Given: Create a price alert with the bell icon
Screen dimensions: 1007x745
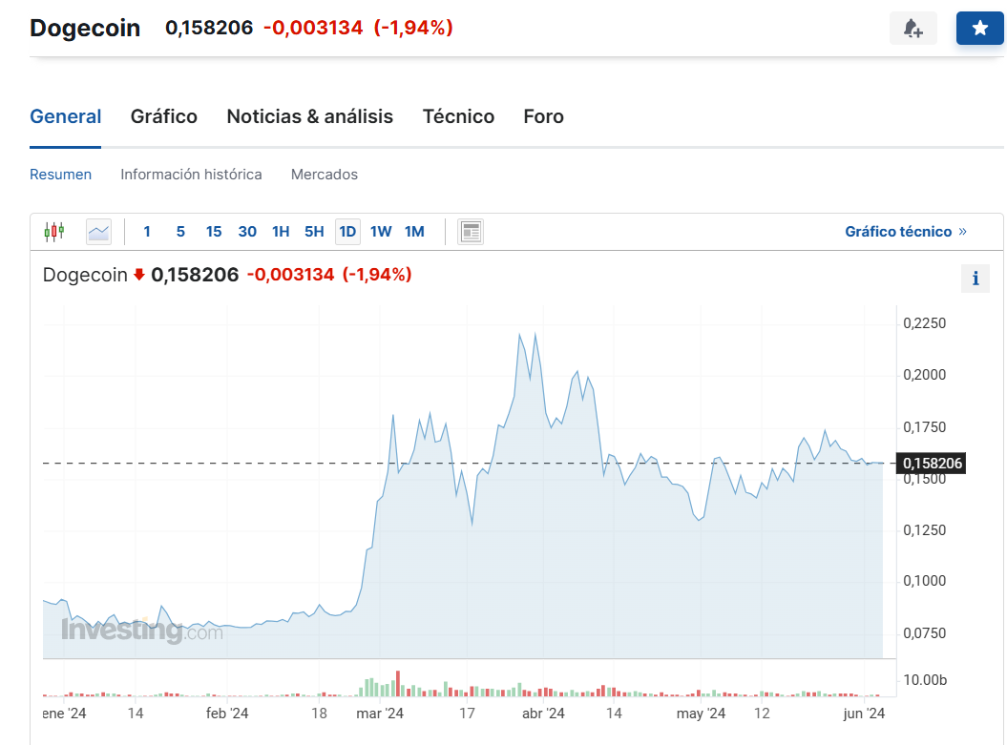Looking at the screenshot, I should [913, 29].
